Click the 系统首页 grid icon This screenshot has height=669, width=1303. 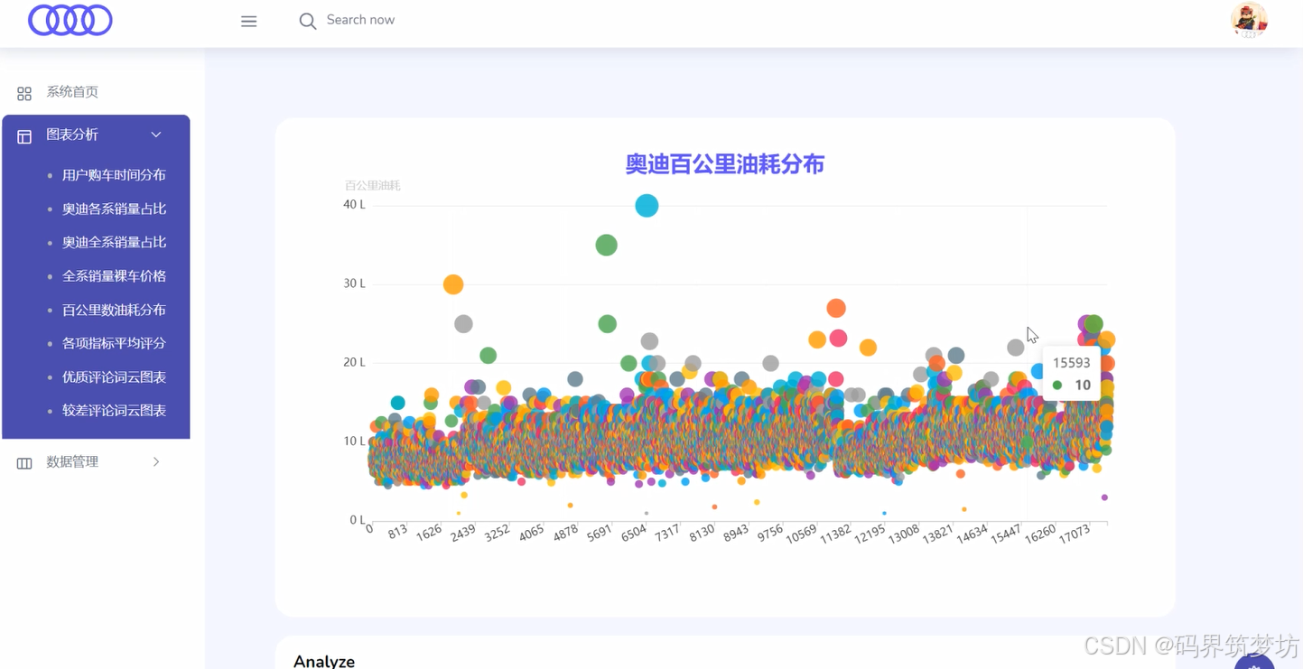(x=24, y=93)
